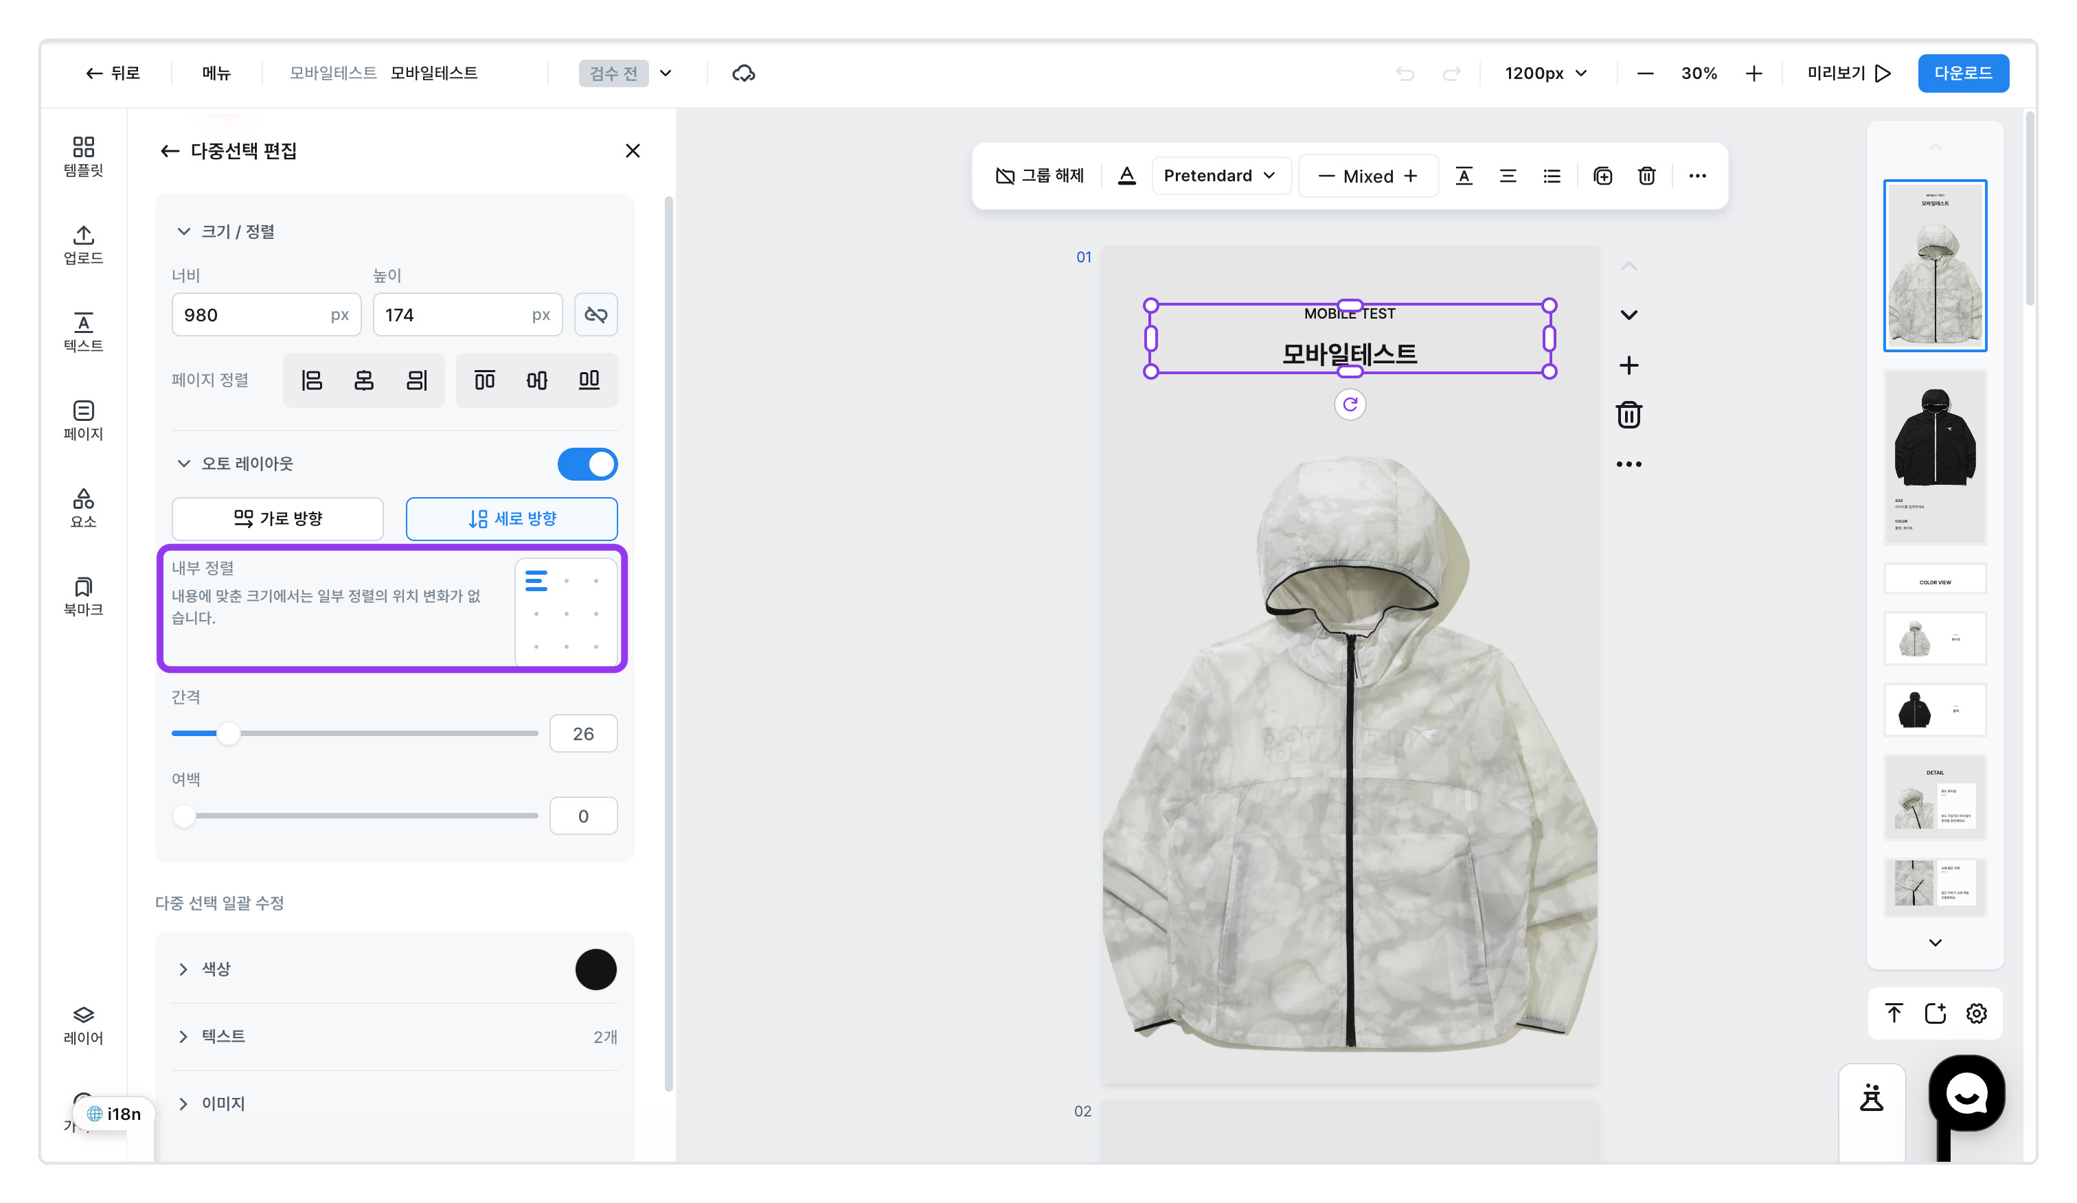Open the black 색상 color swatch
The width and height of the screenshot is (2077, 1203).
coord(595,969)
